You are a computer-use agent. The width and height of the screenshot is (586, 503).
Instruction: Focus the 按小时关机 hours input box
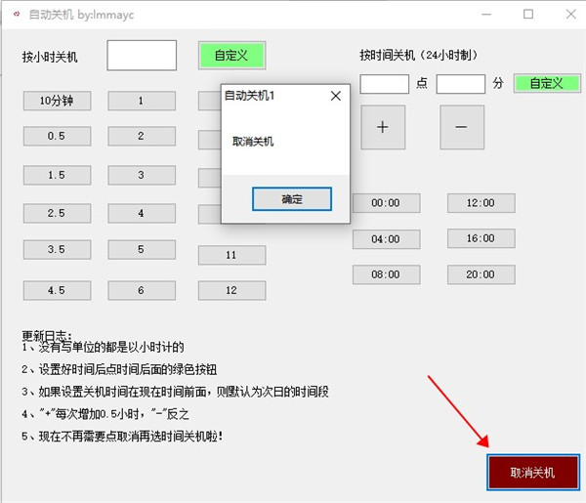[142, 56]
